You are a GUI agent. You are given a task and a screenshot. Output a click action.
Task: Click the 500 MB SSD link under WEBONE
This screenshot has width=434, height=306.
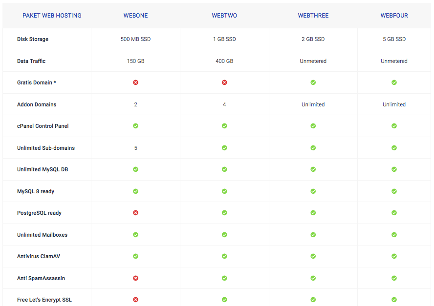click(135, 39)
